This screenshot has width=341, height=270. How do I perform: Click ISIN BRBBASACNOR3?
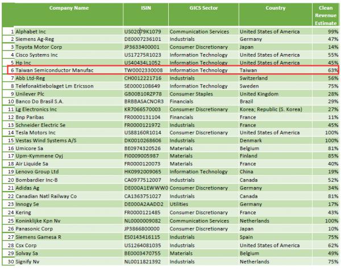(x=145, y=101)
